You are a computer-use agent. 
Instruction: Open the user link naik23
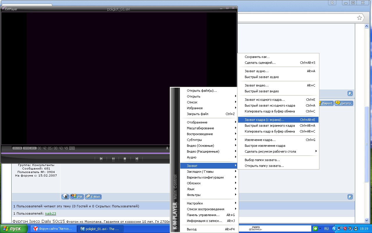(x=51, y=213)
